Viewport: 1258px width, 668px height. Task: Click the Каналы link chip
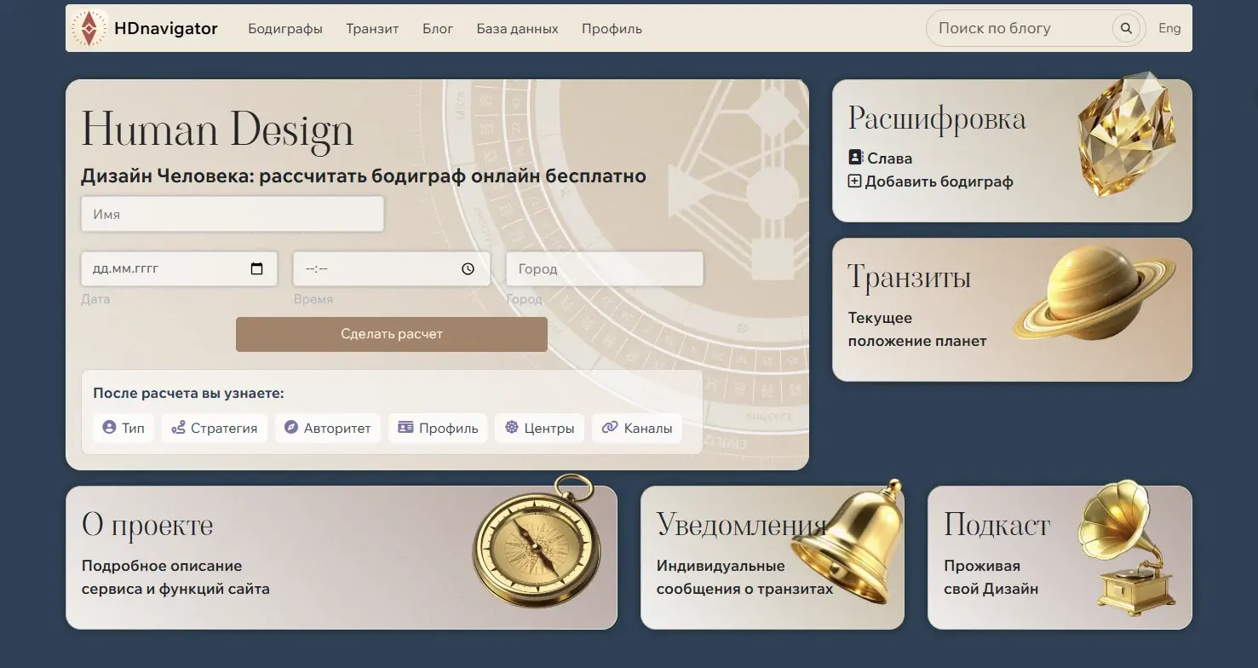click(x=637, y=428)
